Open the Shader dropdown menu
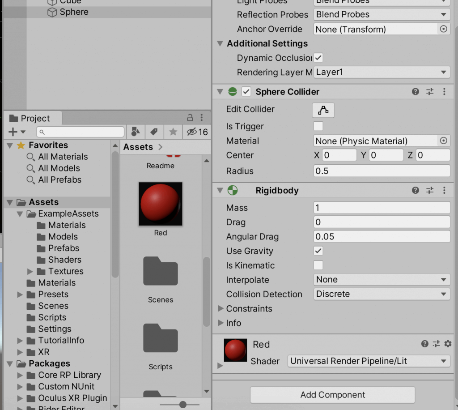This screenshot has height=410, width=458. 368,361
